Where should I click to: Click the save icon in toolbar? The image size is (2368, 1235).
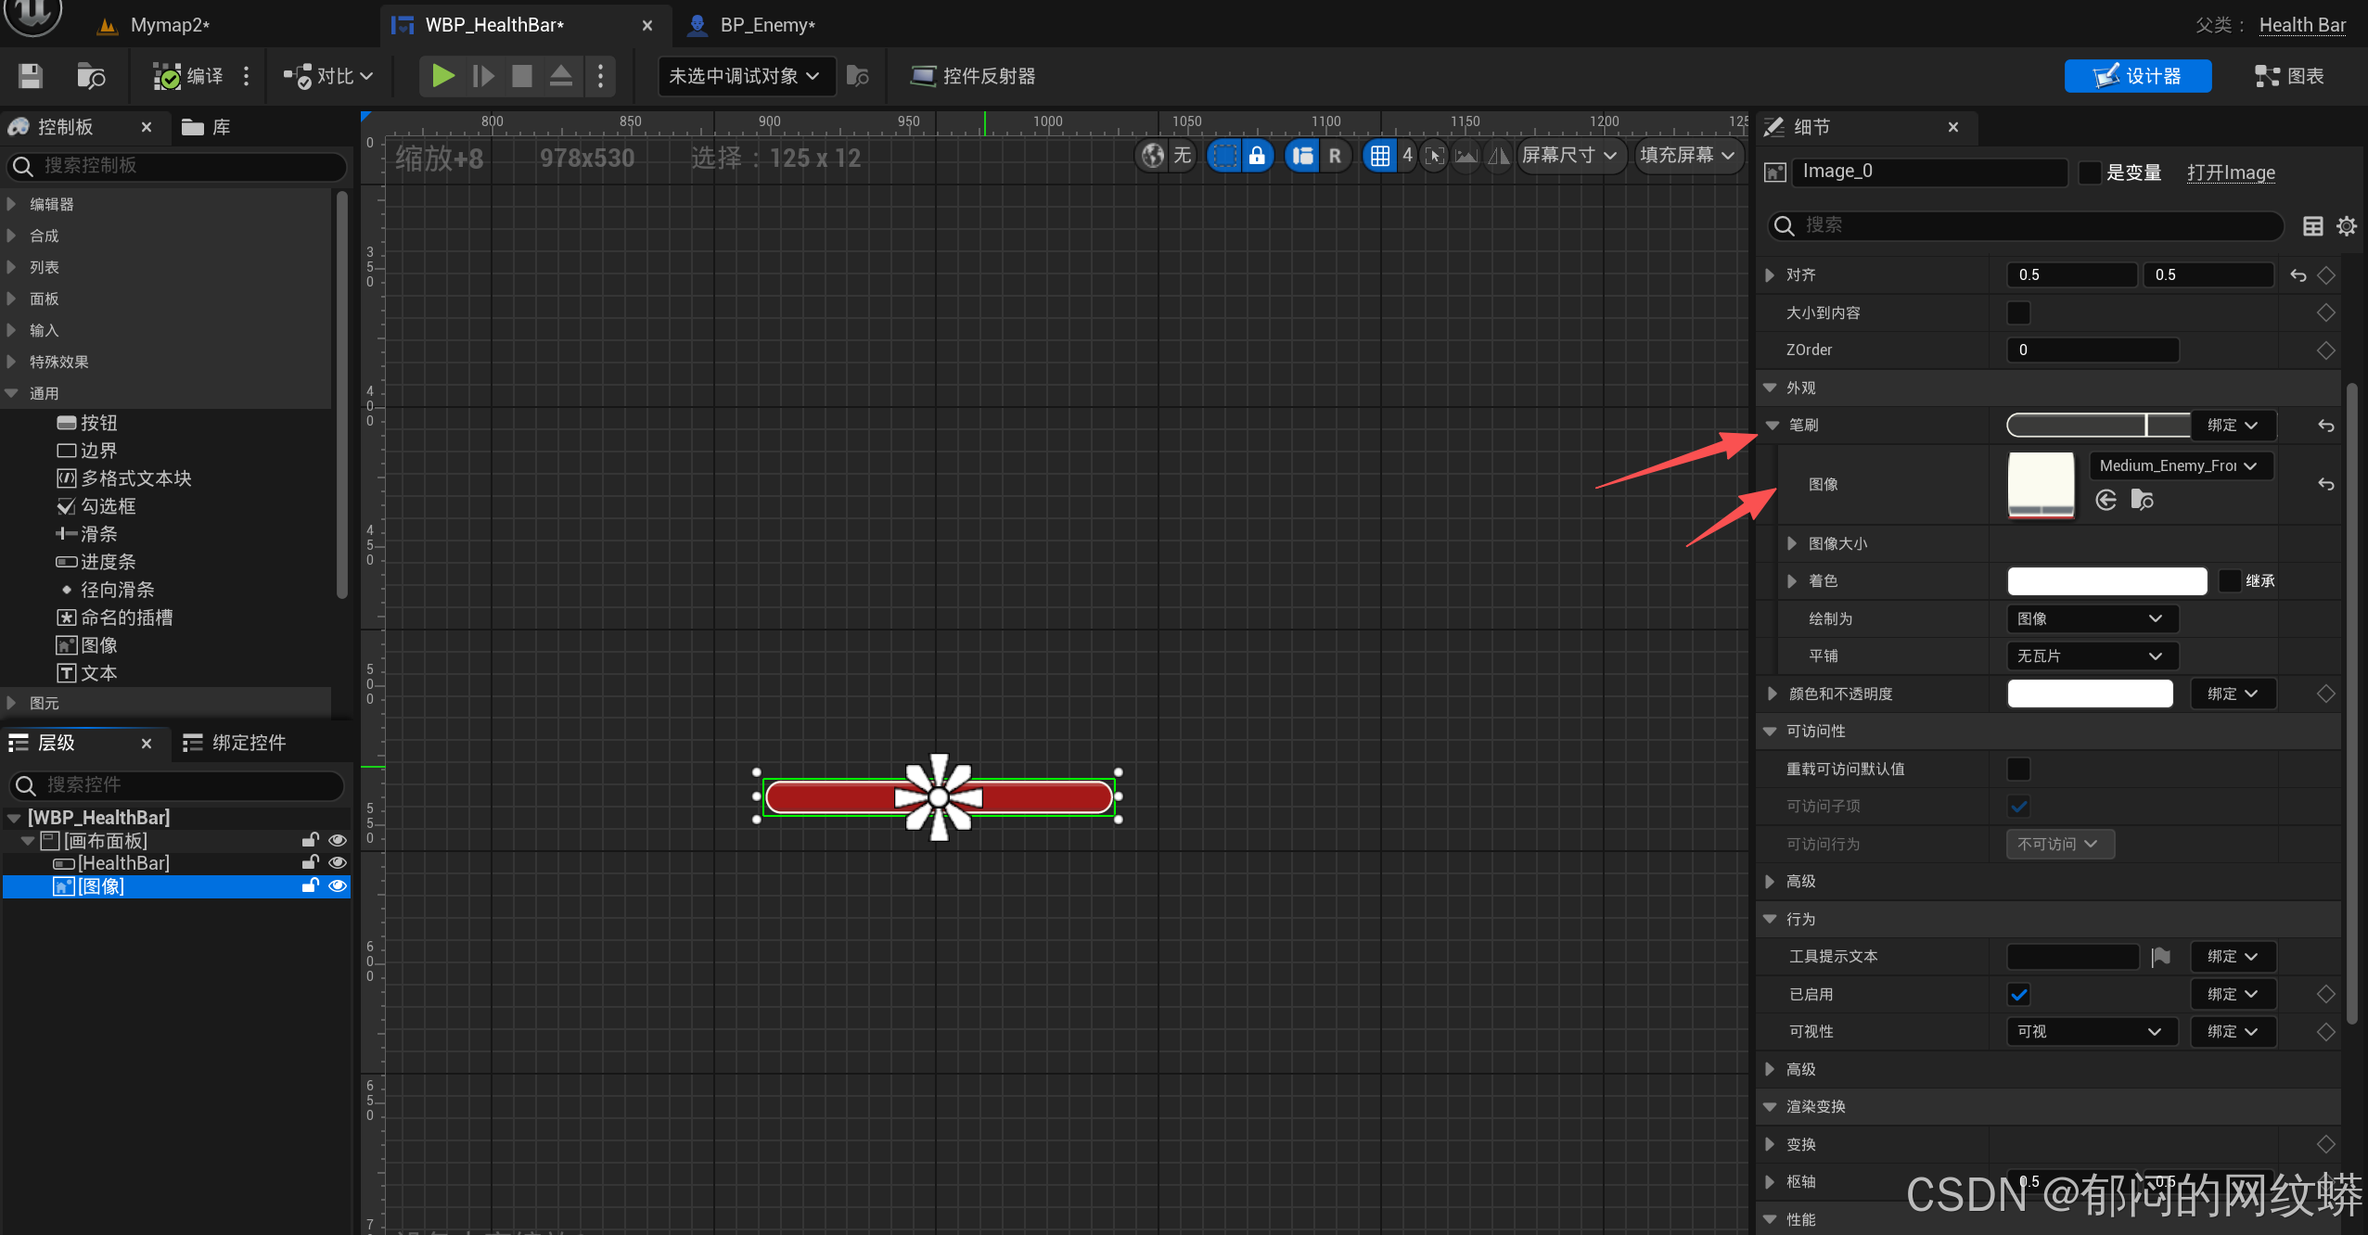pos(31,76)
